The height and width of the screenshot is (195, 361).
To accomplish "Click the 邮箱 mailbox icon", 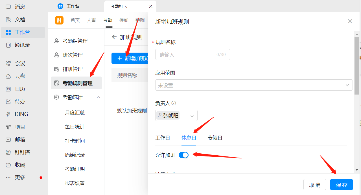I will tap(8, 139).
